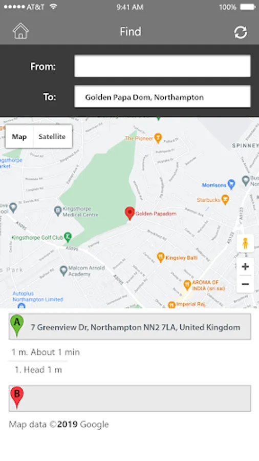Tap the Starbucks cafe marker
Image resolution: width=259 pixels, height=461 pixels.
pyautogui.click(x=225, y=200)
